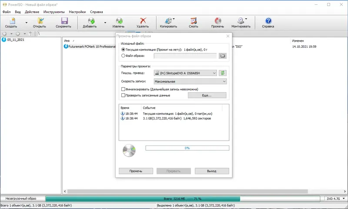Click the Прожечь (Burn) toolbar icon
Viewport: 348px width, 209px height.
(x=218, y=23)
